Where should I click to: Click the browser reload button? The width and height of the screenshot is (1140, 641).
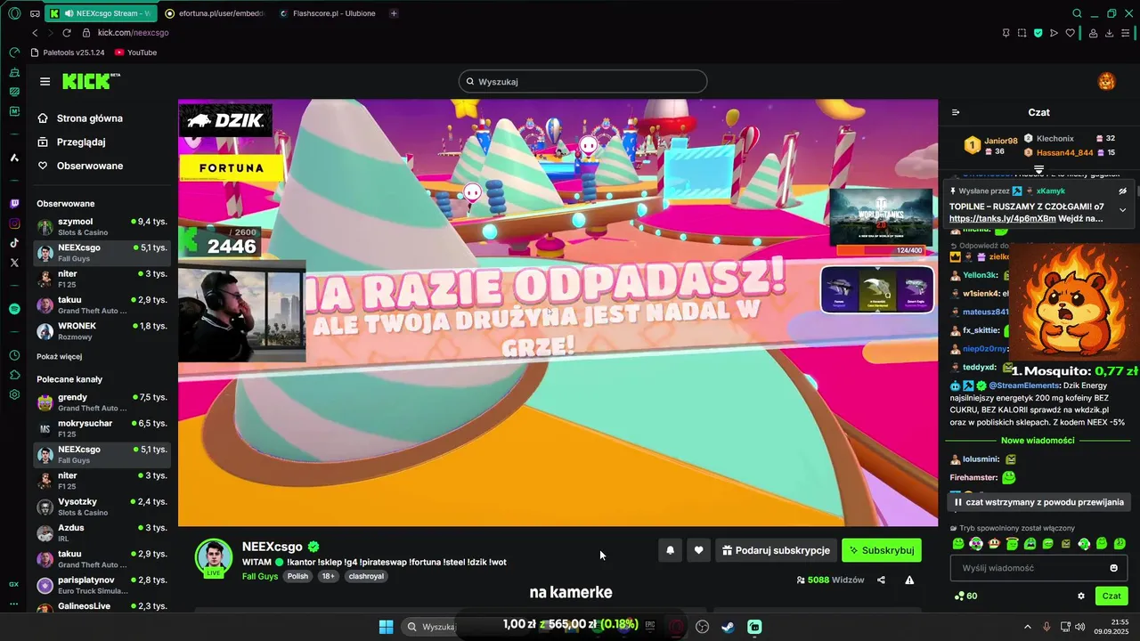[x=68, y=33]
